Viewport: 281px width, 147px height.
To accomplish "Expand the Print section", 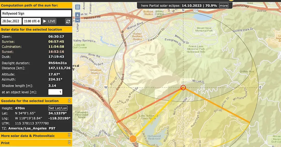I will click(x=69, y=143).
